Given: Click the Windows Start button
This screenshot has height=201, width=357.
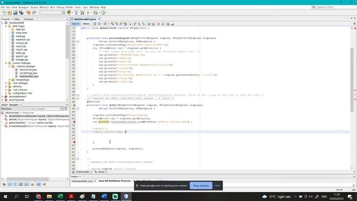Looking at the screenshot, I should (x=5, y=196).
